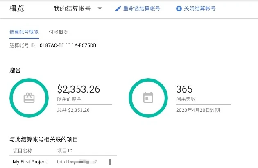Click the My First Project row name
Image resolution: width=258 pixels, height=168 pixels.
30,162
